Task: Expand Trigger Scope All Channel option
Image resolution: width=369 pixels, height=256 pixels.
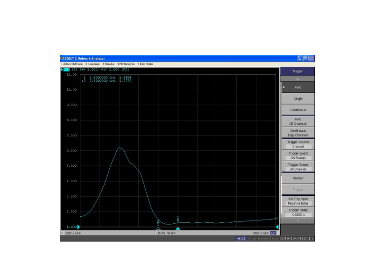Action: [x=298, y=167]
